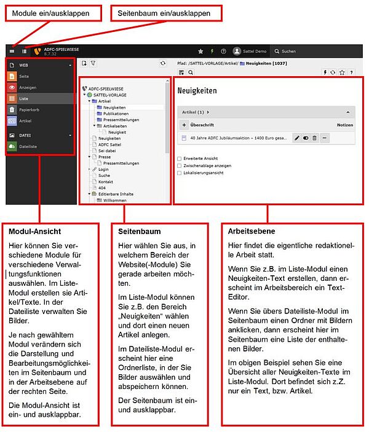Collapse the WEB module group
This screenshot has height=432, width=369.
pyautogui.click(x=70, y=65)
